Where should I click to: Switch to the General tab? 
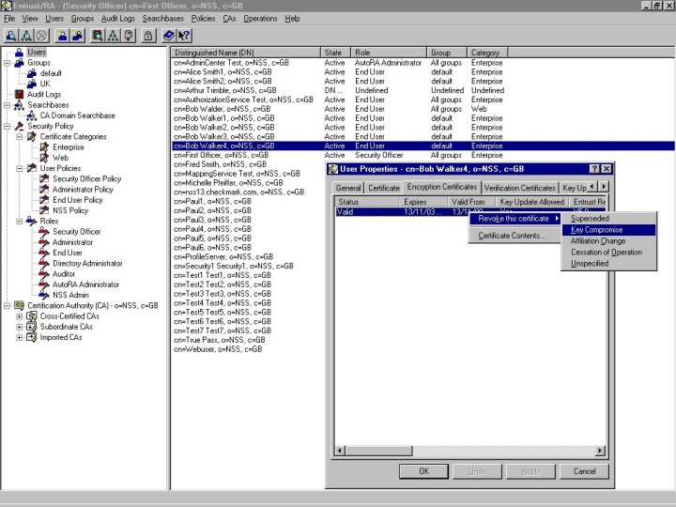(x=348, y=188)
